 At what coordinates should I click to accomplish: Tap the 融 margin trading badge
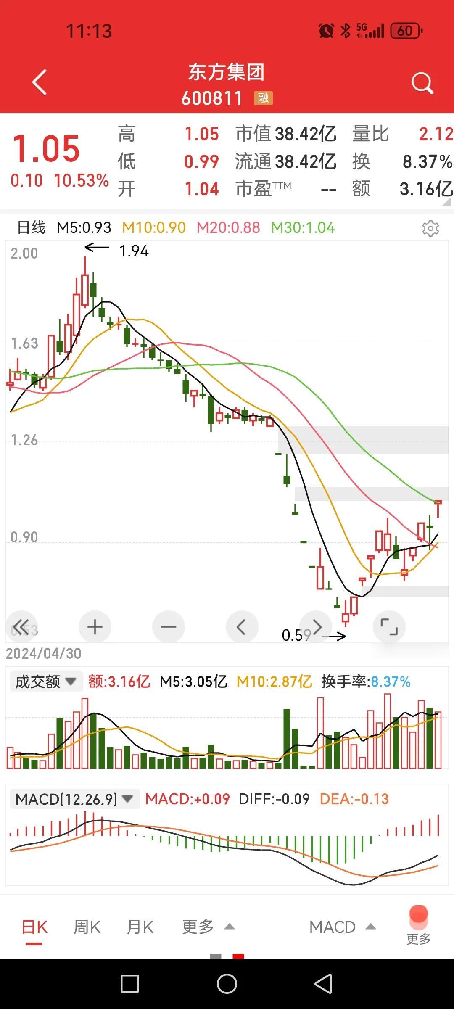tap(263, 98)
